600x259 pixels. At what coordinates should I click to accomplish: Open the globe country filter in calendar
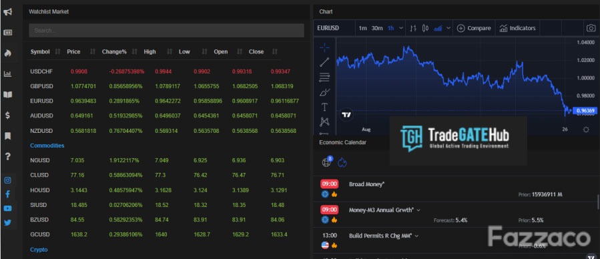[326, 162]
